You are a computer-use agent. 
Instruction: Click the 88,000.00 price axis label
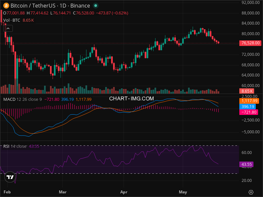point(251,13)
